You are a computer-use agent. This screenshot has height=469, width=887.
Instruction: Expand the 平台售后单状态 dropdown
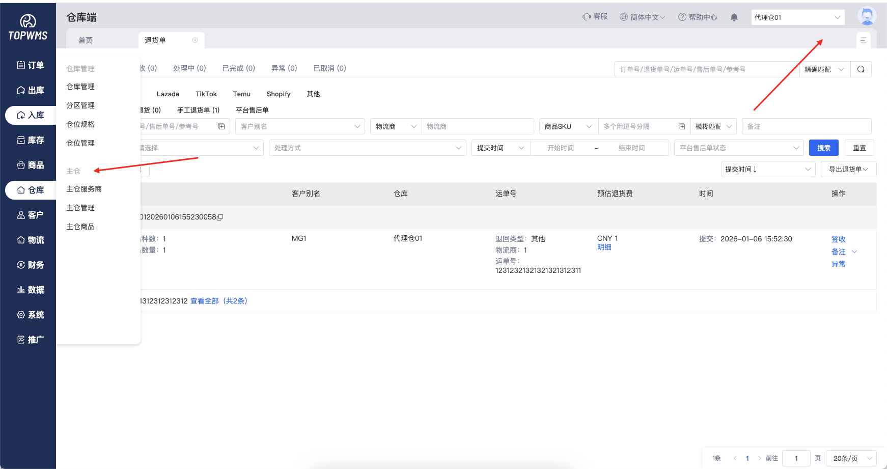[x=738, y=148]
